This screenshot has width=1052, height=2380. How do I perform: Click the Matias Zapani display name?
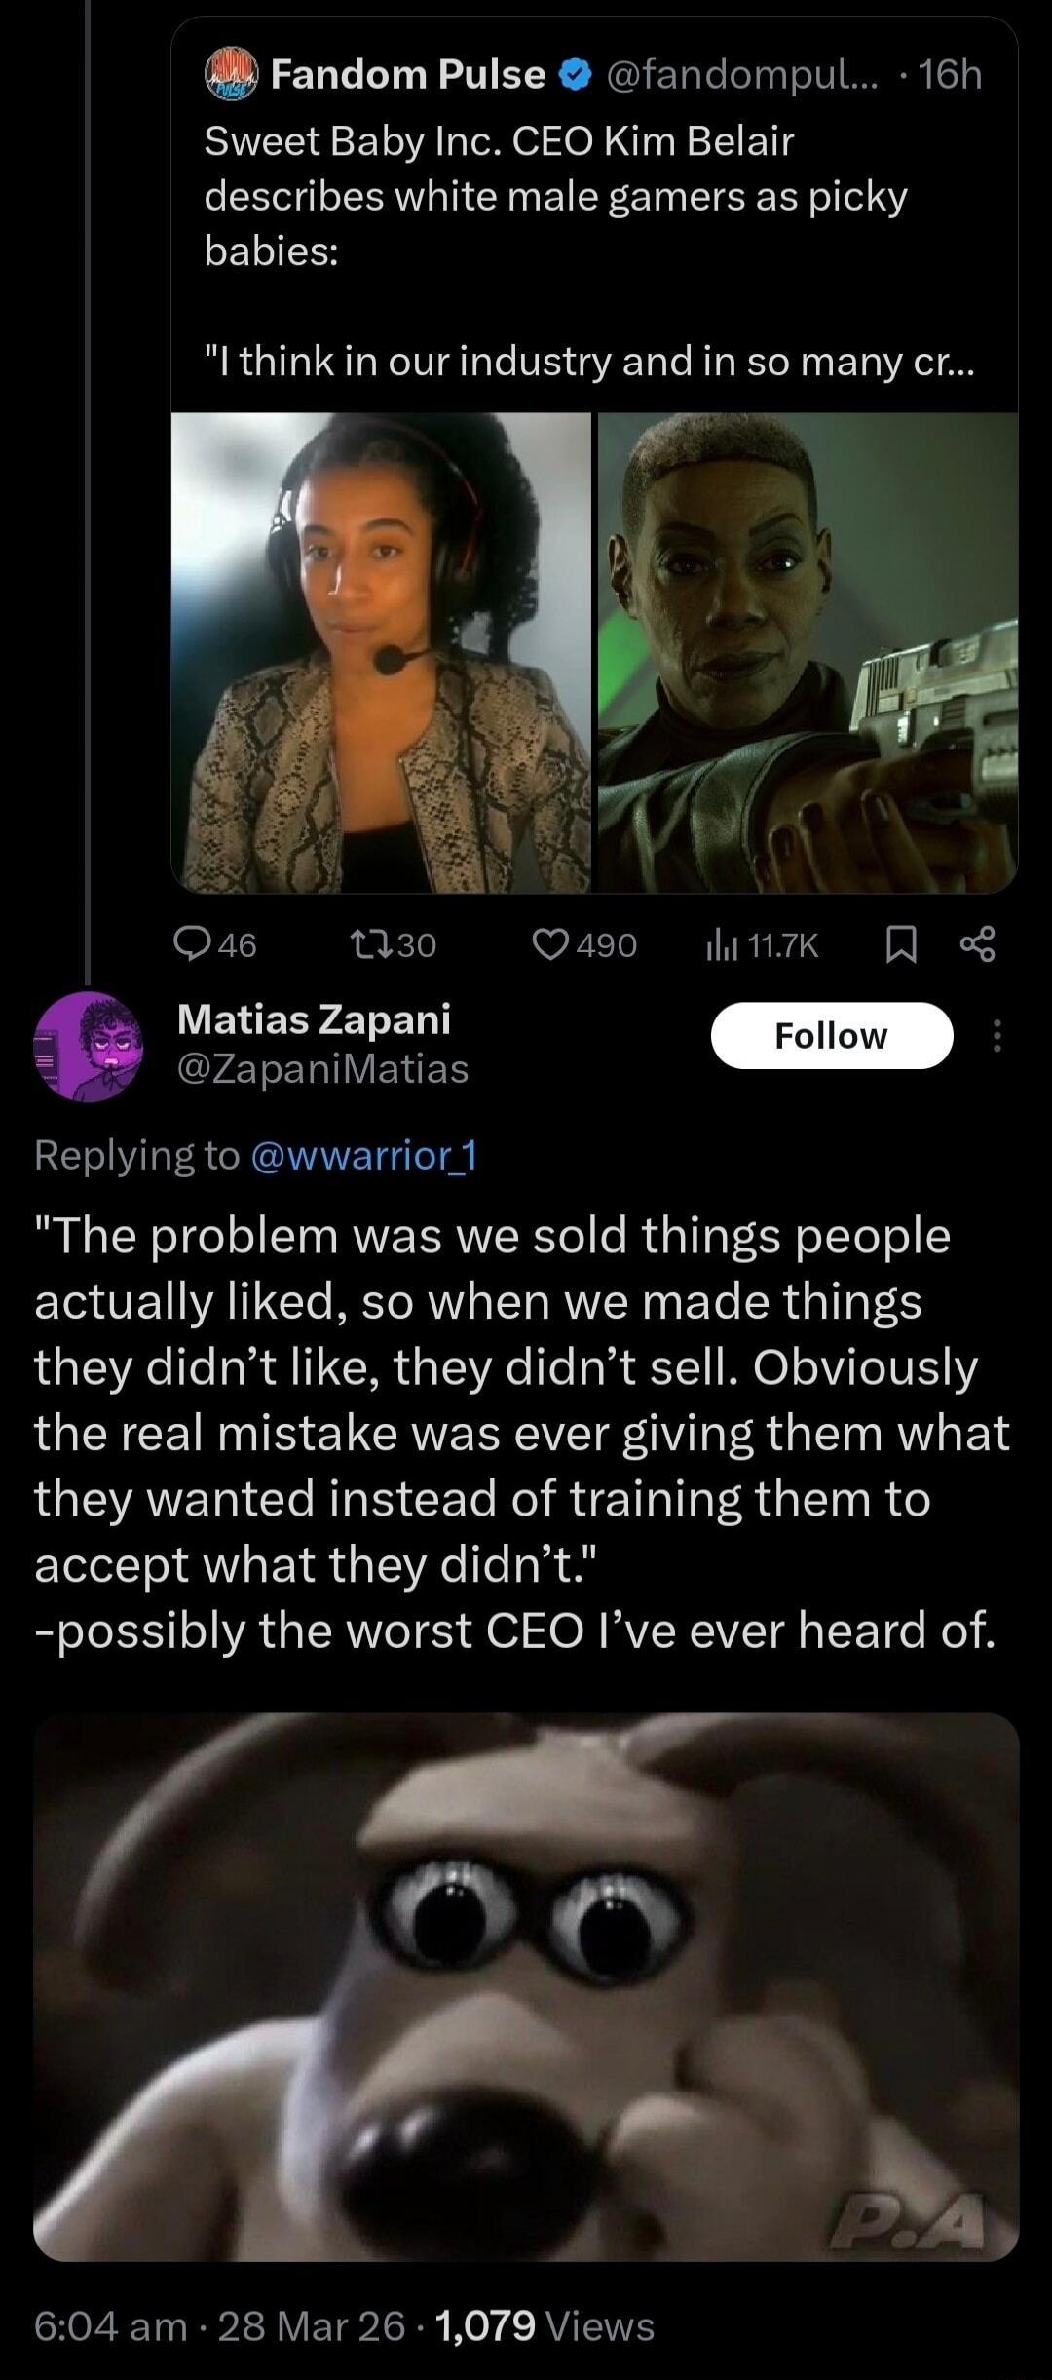point(314,1019)
